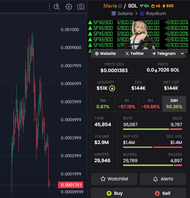
Task: Open chart settings gear icon
Action: 69,7
